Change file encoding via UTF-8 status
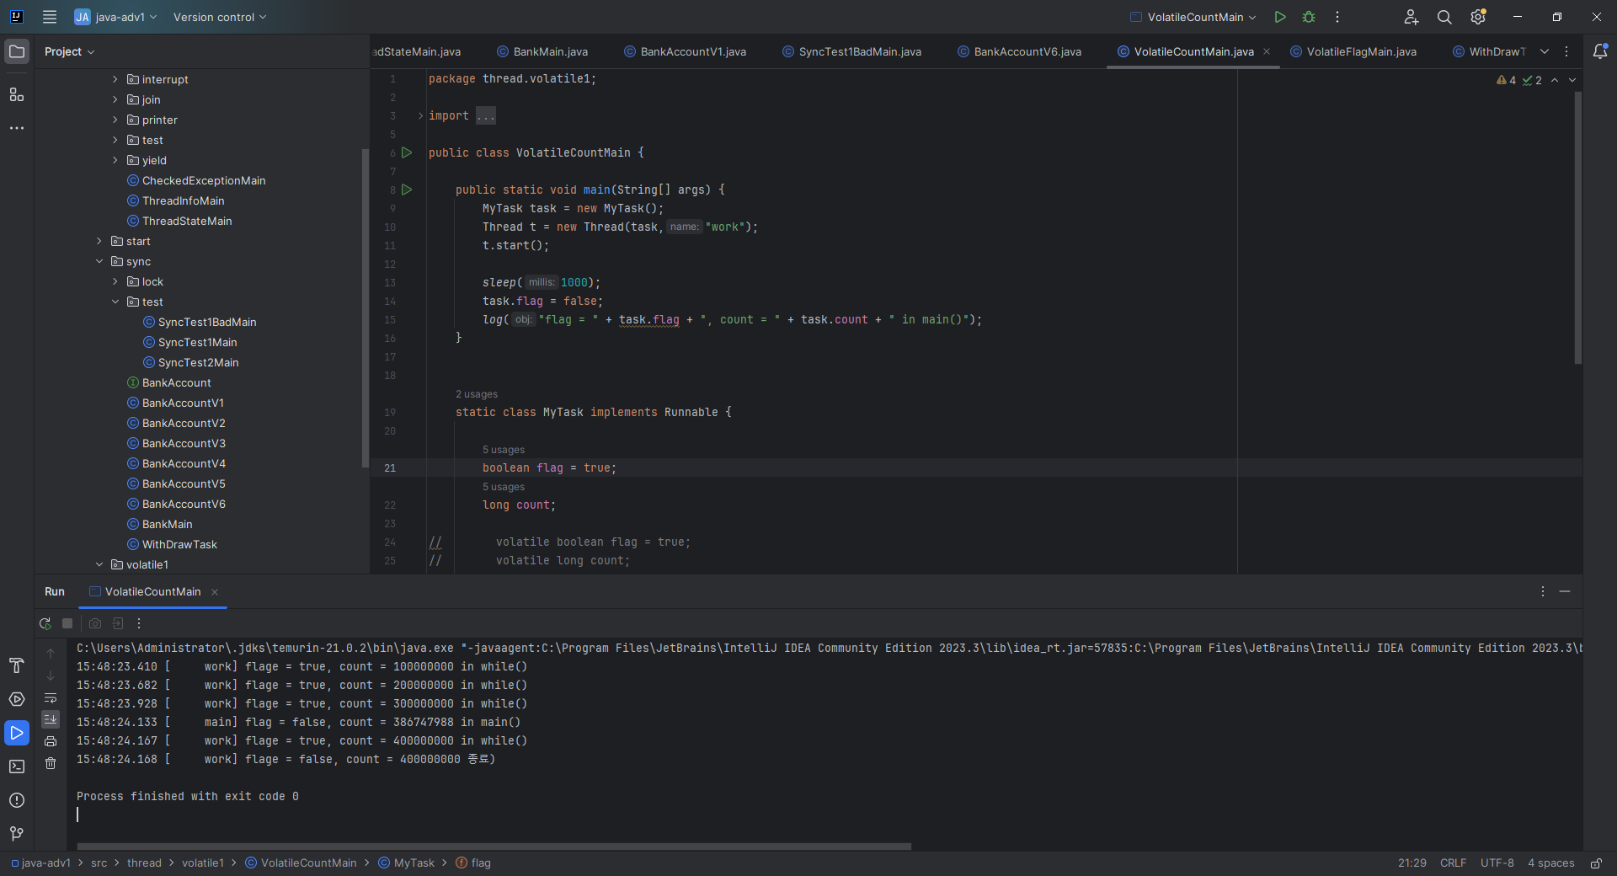 point(1497,863)
